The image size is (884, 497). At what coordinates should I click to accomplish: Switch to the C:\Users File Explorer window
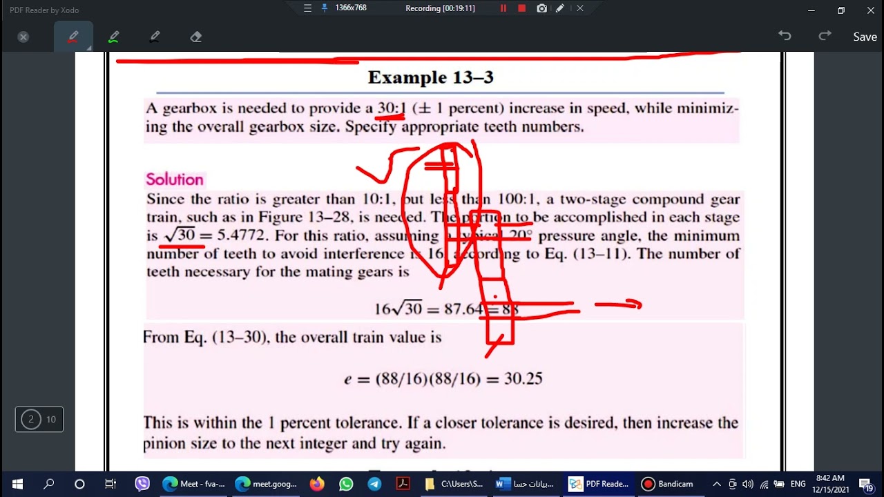coord(454,484)
